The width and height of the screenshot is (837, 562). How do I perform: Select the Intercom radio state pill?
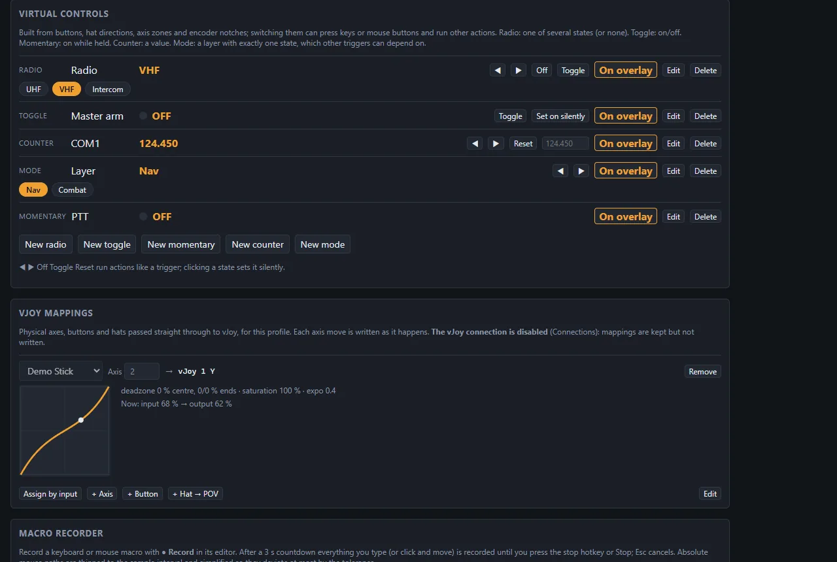click(x=108, y=89)
